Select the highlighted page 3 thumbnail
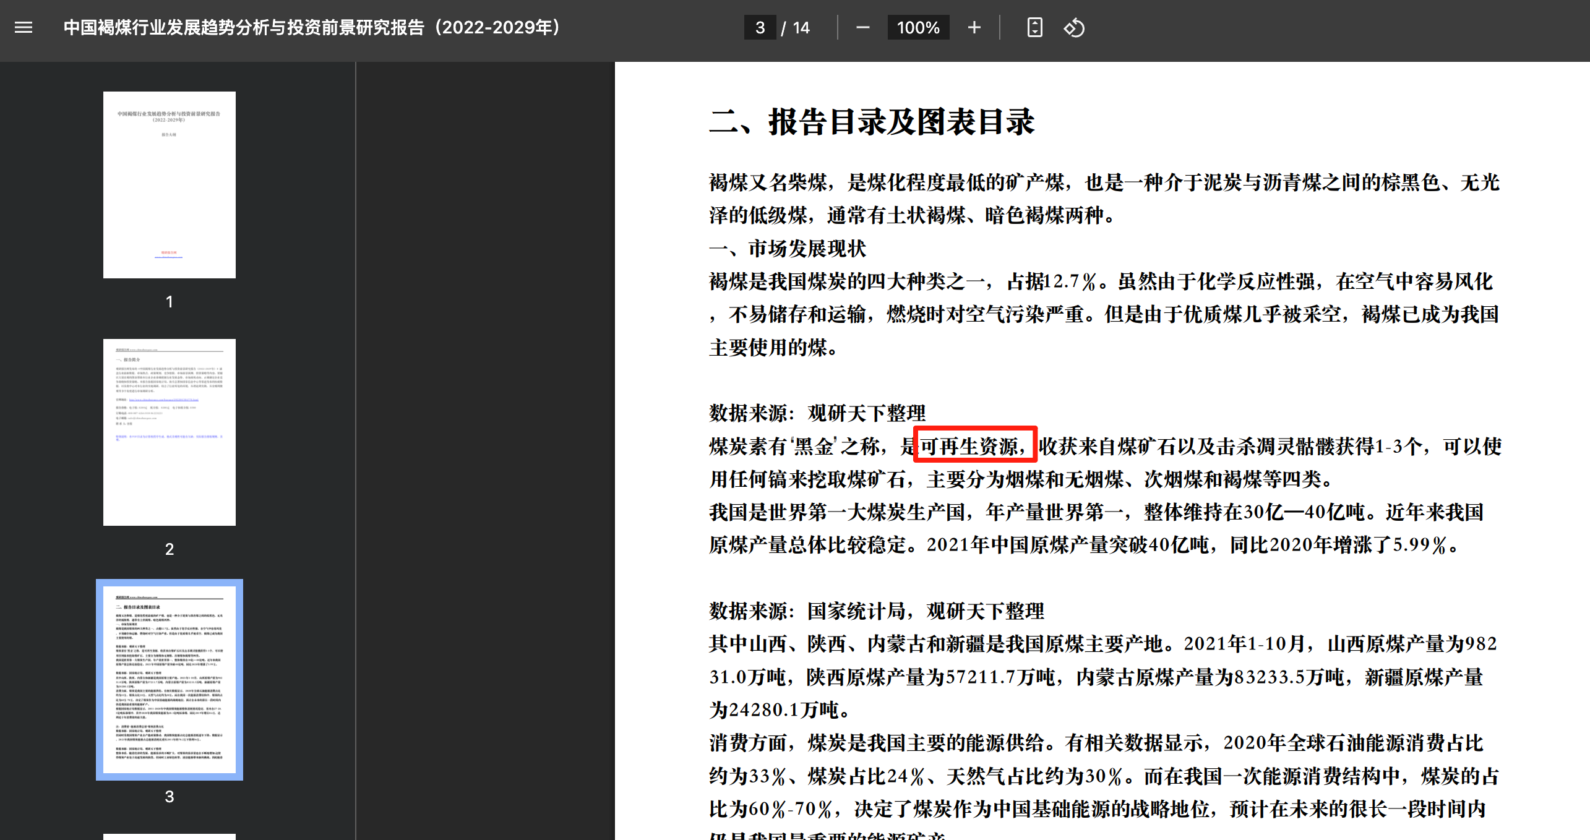 [x=169, y=679]
